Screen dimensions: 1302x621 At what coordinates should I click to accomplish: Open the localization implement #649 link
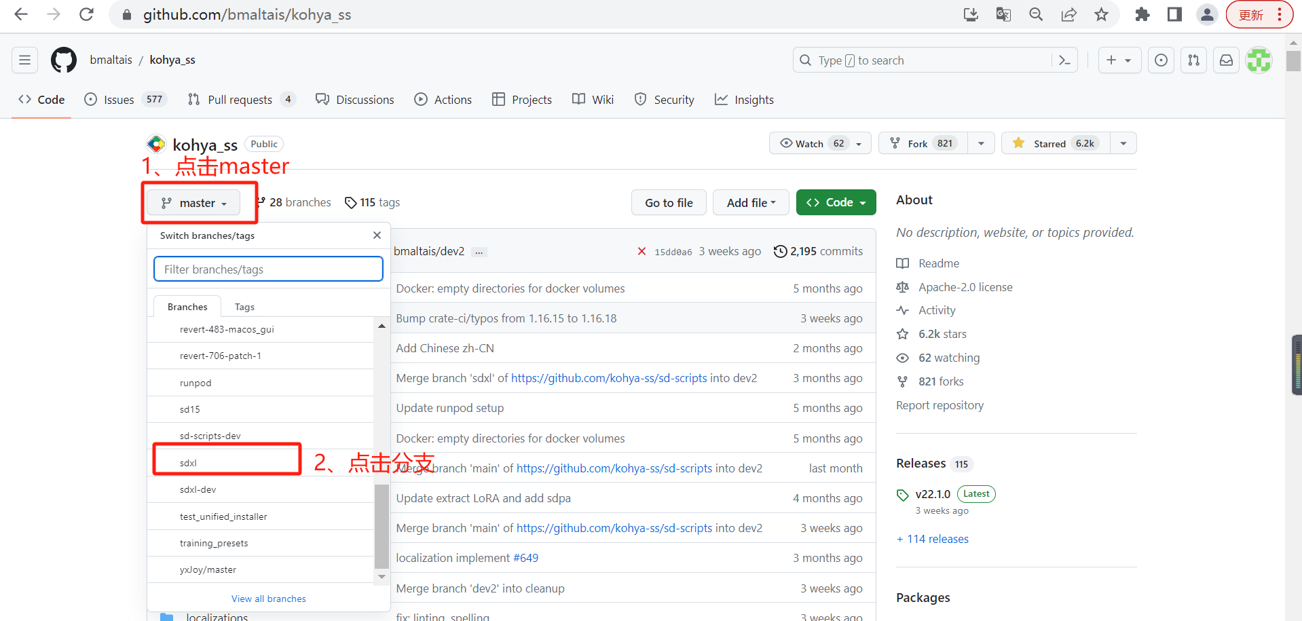pyautogui.click(x=467, y=558)
